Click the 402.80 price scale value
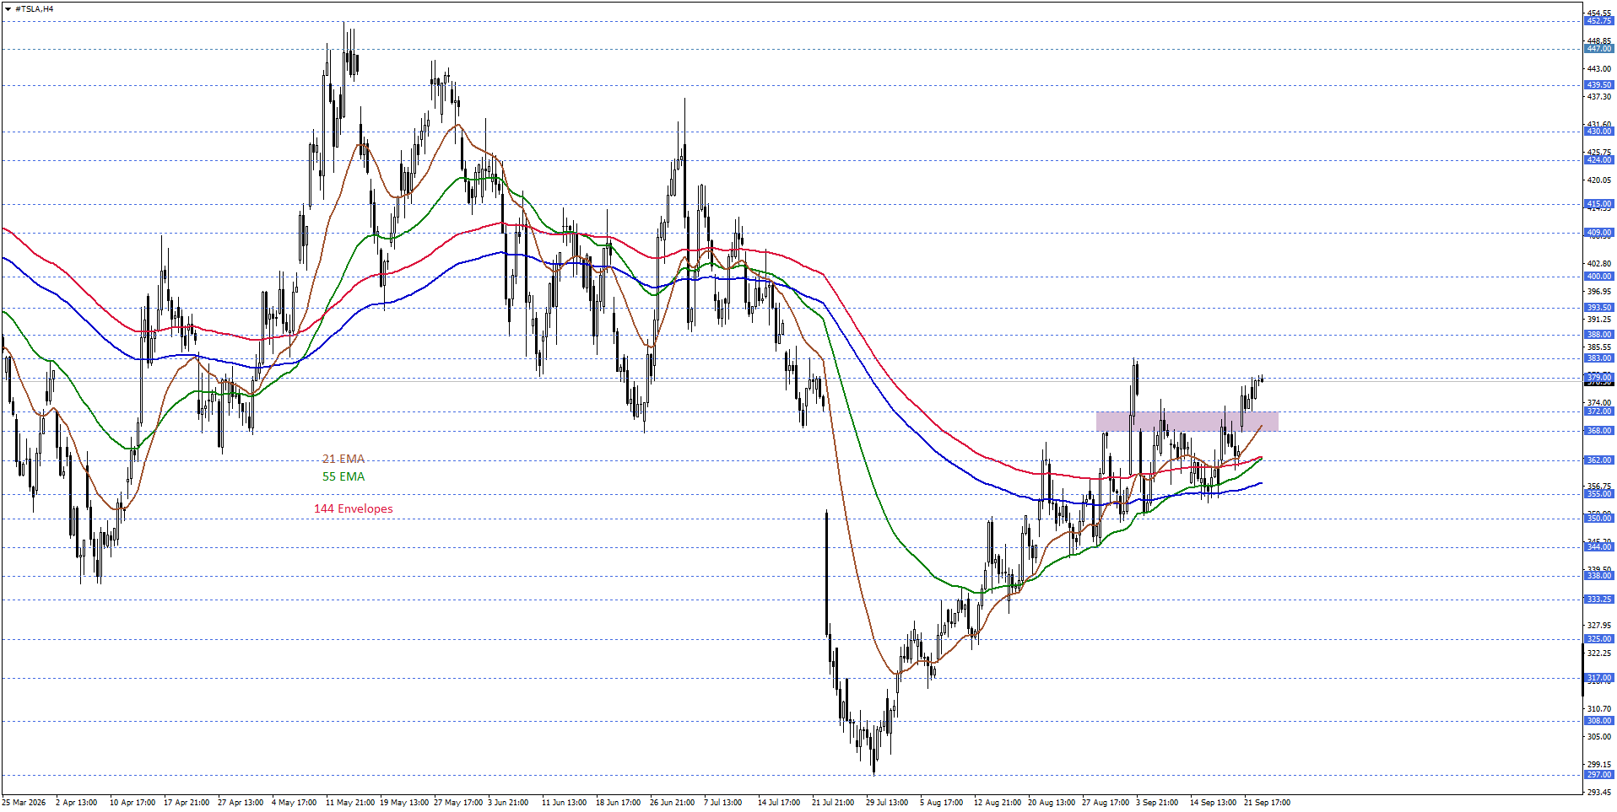The height and width of the screenshot is (812, 1617). [x=1599, y=263]
